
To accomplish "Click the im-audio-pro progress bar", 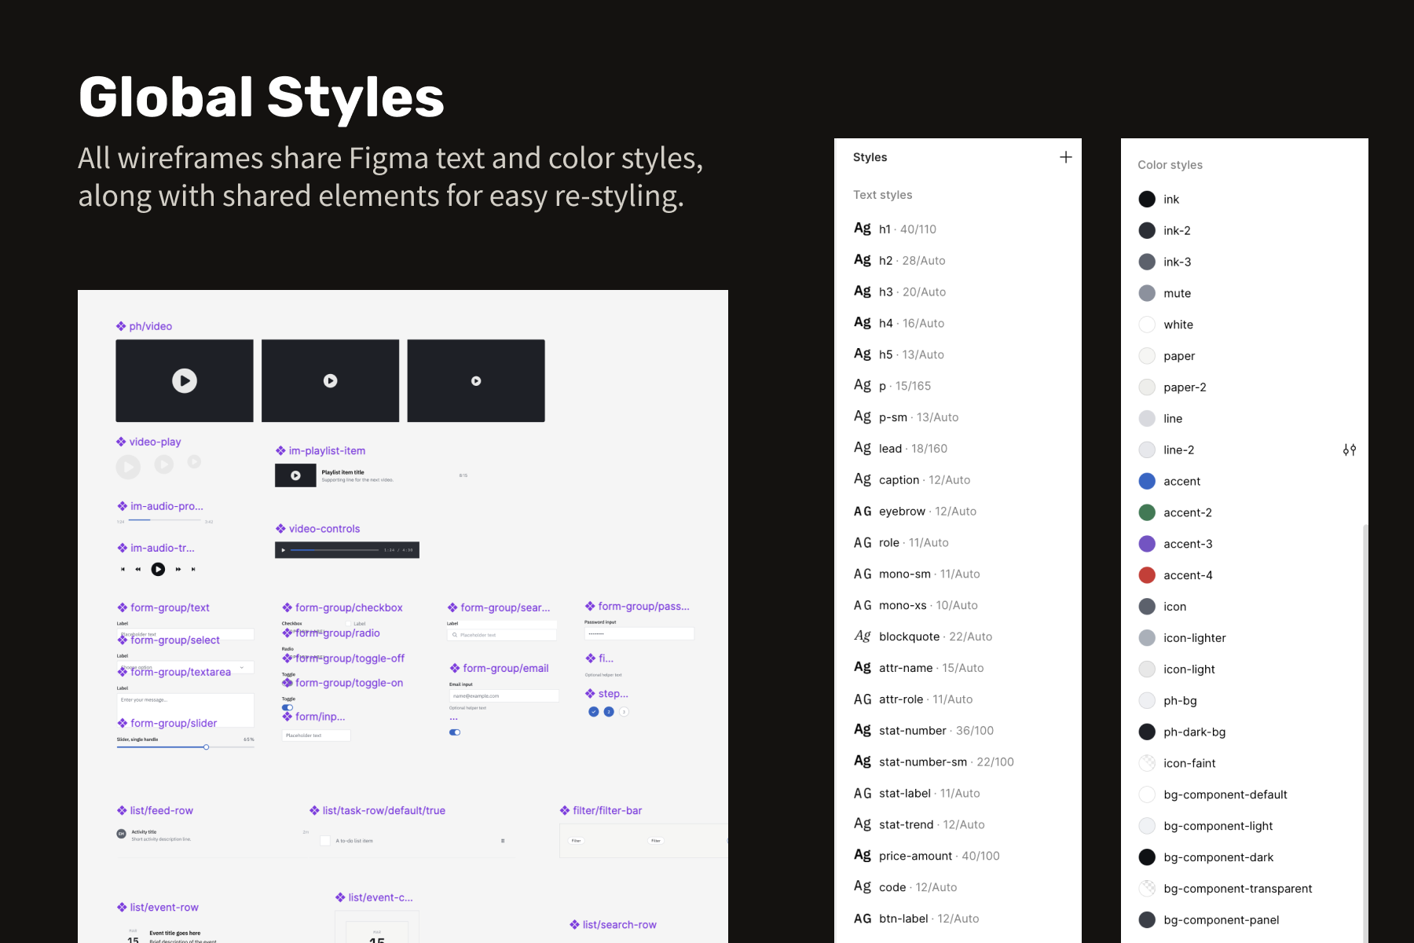I will tap(166, 520).
